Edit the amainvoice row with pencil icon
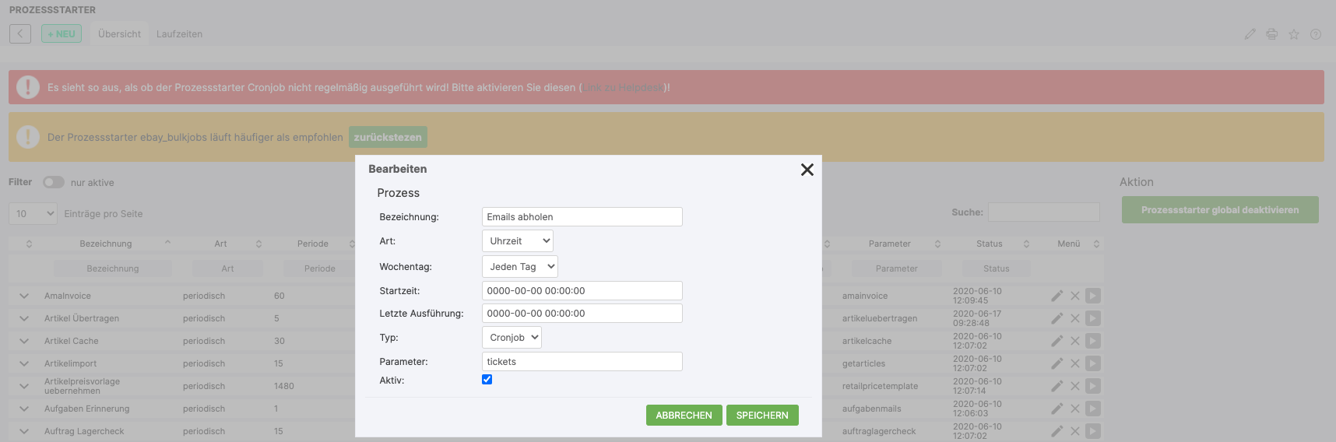1336x442 pixels. tap(1056, 296)
